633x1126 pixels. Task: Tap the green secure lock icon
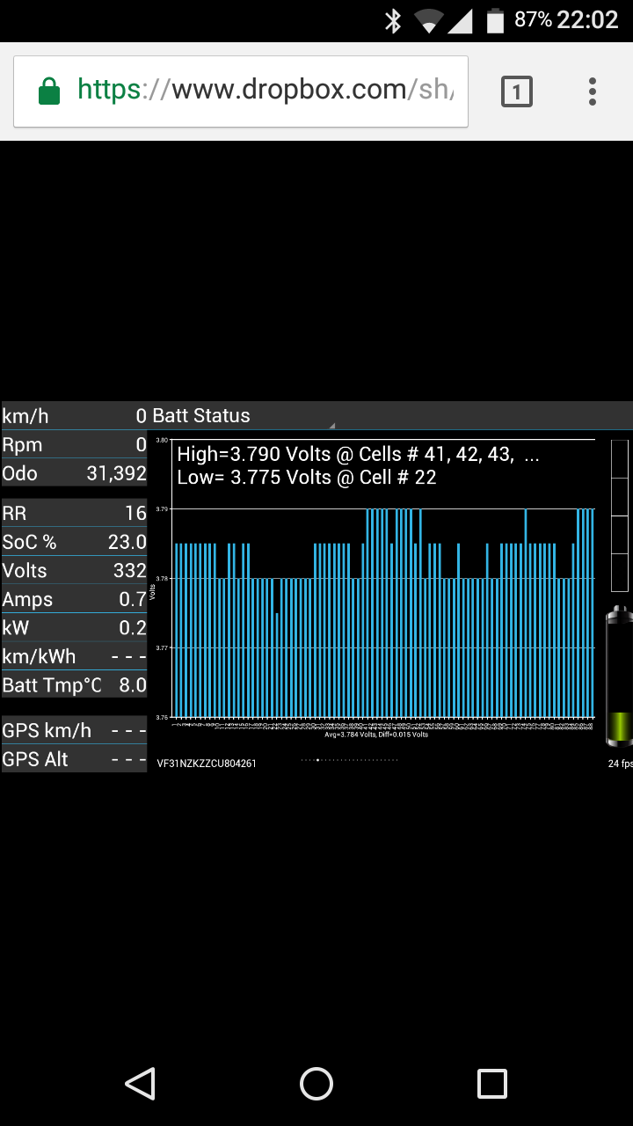(x=49, y=91)
